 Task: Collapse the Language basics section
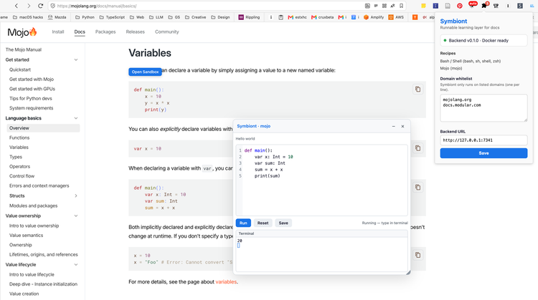(76, 118)
